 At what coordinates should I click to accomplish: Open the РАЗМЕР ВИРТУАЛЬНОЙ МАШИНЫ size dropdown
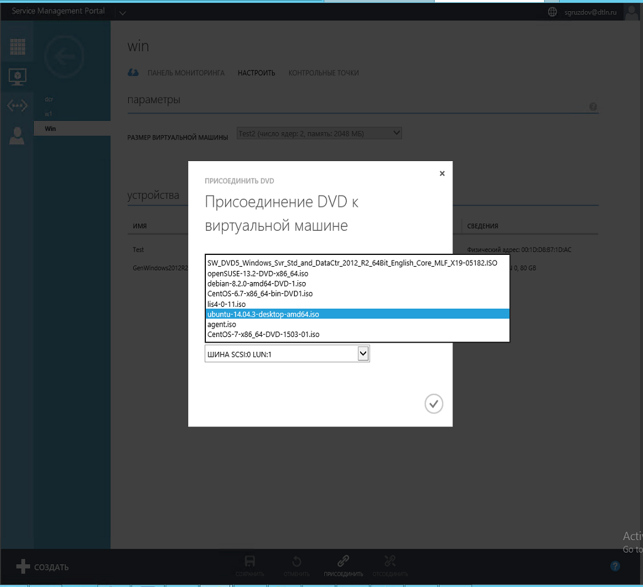pos(318,132)
